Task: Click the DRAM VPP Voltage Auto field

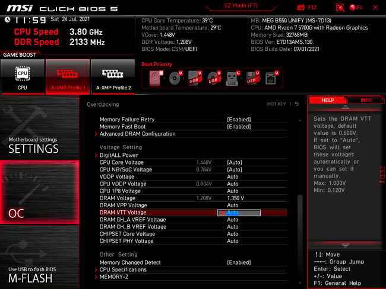Action: pos(232,205)
